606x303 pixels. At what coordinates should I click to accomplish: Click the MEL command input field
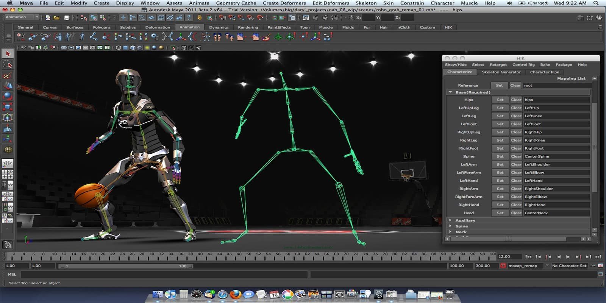(x=165, y=275)
